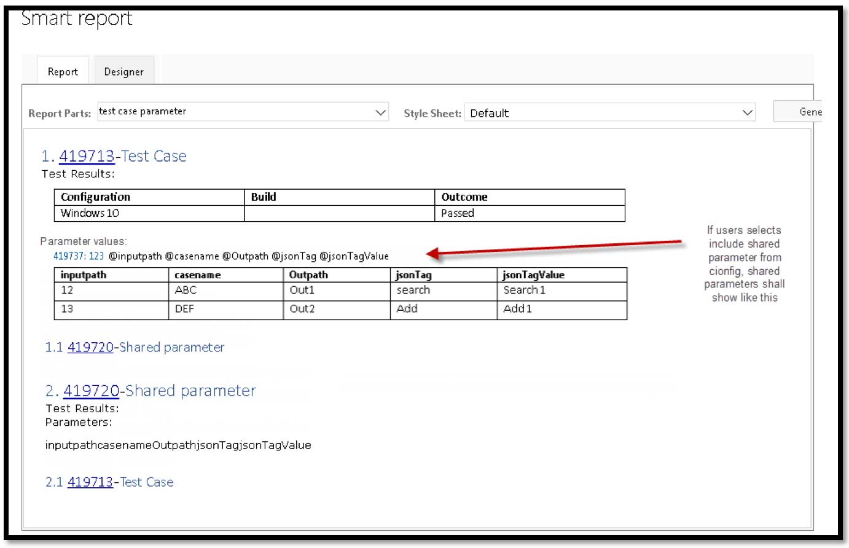The height and width of the screenshot is (548, 849).
Task: Follow the 419720 link in section 1.1
Action: pyautogui.click(x=90, y=347)
